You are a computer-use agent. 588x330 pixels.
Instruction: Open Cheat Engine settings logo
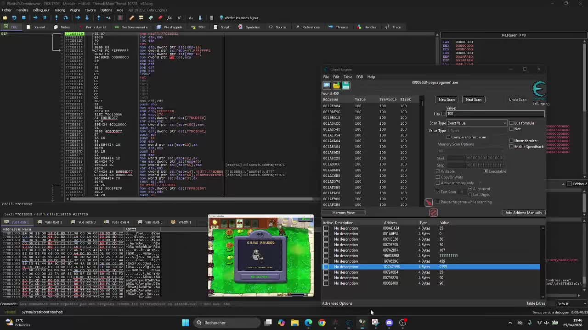click(539, 90)
